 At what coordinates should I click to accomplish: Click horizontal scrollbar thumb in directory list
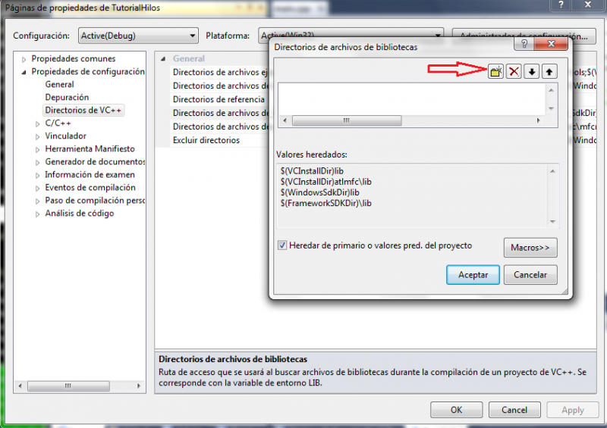tap(347, 120)
